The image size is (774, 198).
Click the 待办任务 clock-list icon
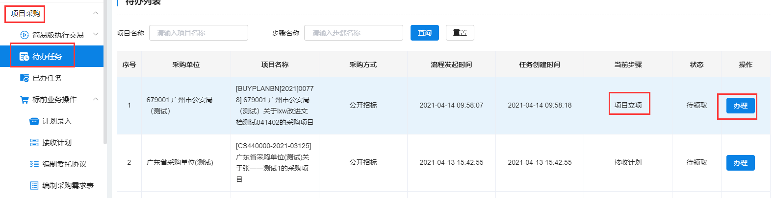click(x=24, y=56)
